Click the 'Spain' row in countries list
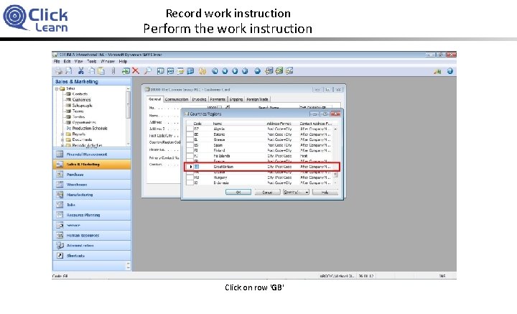The image size is (517, 314). pyautogui.click(x=259, y=145)
